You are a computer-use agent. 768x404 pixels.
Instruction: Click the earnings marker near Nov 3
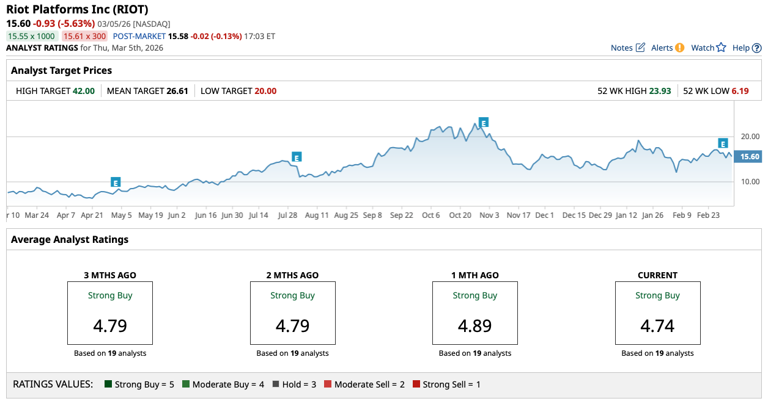[484, 122]
